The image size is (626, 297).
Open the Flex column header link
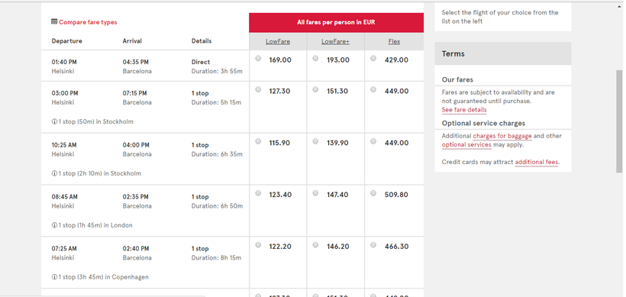coord(394,41)
